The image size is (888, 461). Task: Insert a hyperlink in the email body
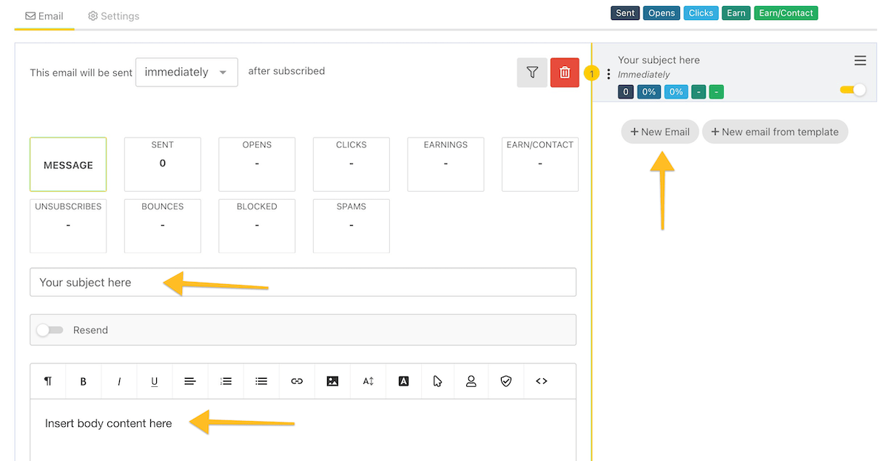pyautogui.click(x=296, y=381)
